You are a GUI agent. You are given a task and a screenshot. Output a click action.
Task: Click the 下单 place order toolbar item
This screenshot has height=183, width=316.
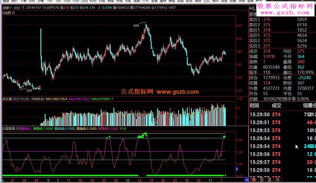(23, 1)
